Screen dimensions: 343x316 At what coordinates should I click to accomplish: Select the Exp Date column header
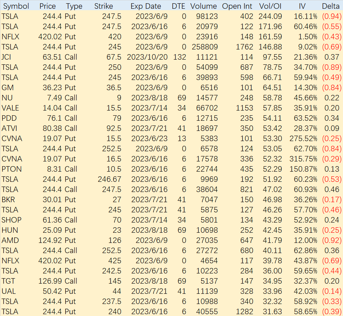pyautogui.click(x=146, y=6)
